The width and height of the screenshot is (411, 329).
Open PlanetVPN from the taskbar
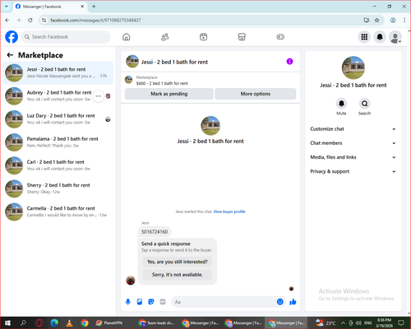(x=109, y=323)
